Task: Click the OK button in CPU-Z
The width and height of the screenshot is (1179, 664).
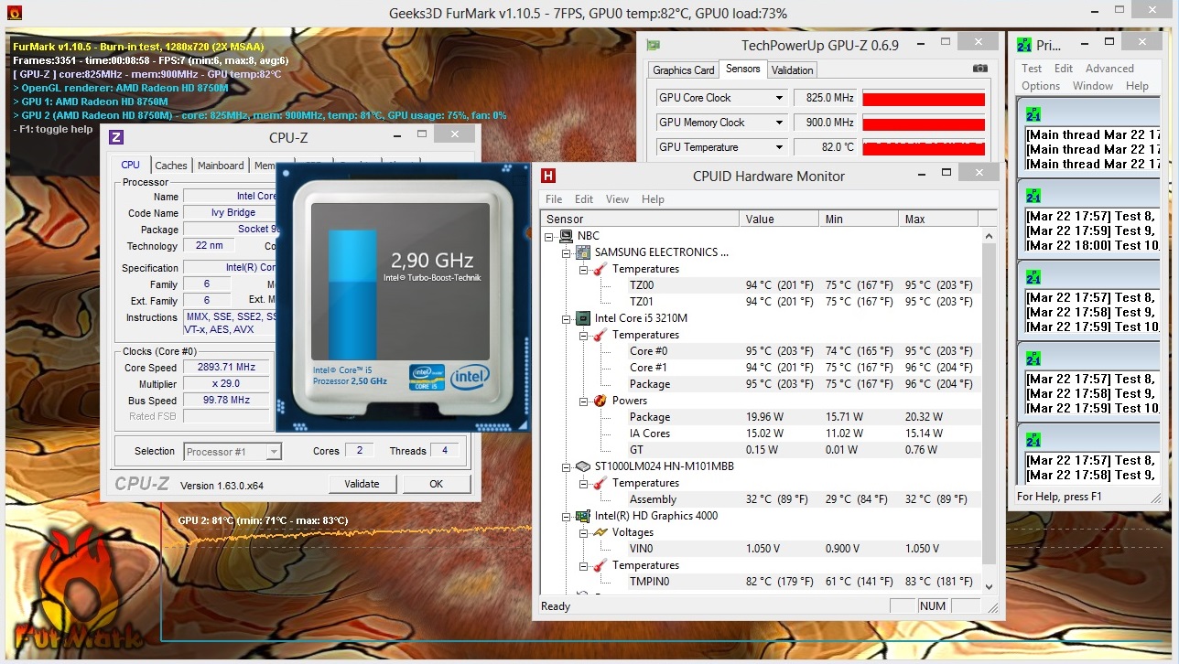Action: (x=437, y=484)
